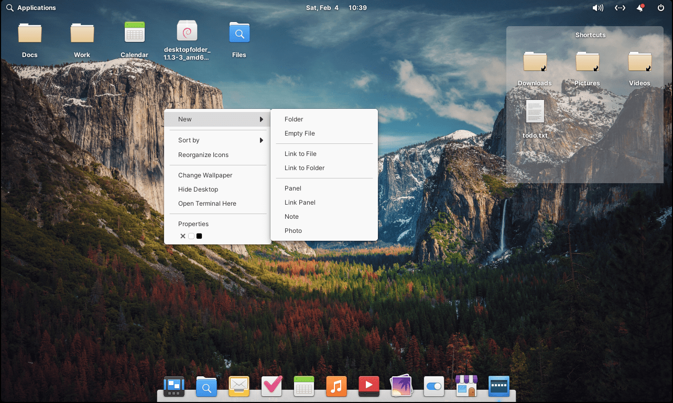Open the Videos app in dock
The height and width of the screenshot is (403, 673).
click(x=369, y=387)
